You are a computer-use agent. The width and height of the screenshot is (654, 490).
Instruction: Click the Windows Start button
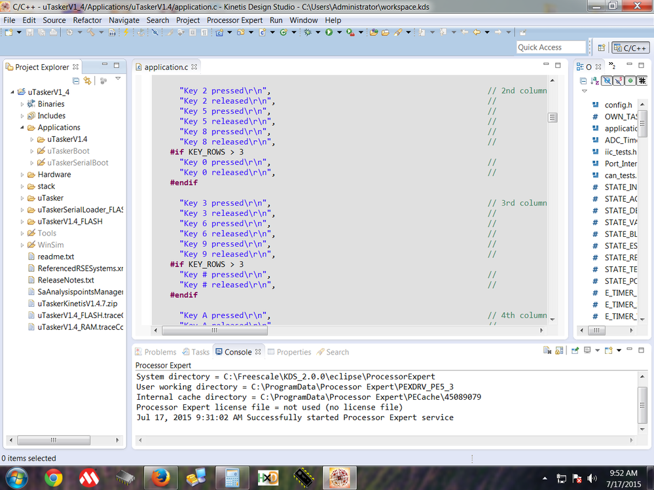coord(16,478)
